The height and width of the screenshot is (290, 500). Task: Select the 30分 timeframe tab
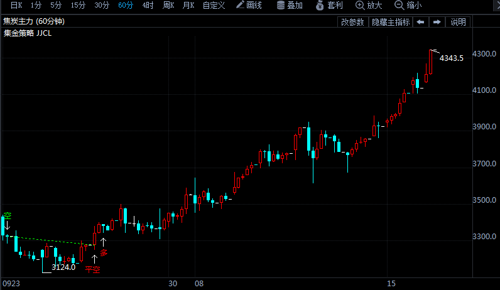point(102,5)
